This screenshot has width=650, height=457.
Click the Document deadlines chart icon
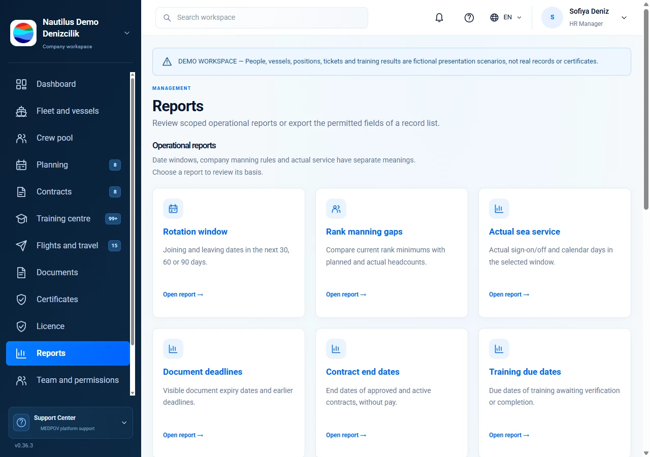(x=173, y=349)
